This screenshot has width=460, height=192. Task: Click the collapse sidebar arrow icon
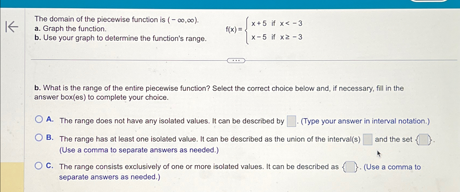click(x=12, y=27)
